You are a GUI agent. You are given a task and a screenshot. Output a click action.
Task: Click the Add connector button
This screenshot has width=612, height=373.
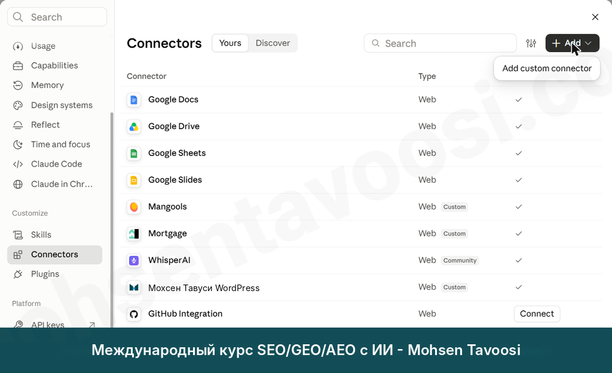point(572,43)
